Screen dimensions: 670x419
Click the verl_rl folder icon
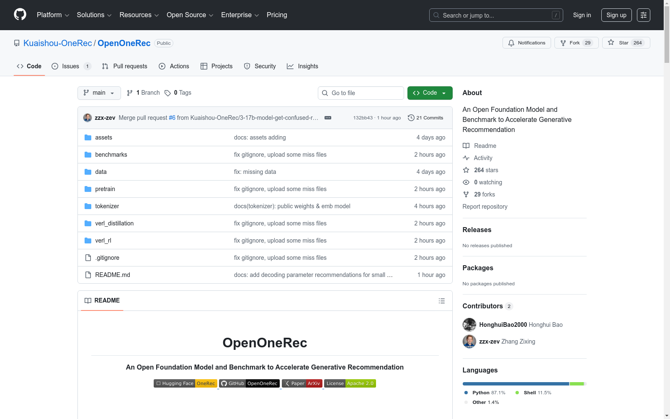pyautogui.click(x=88, y=241)
